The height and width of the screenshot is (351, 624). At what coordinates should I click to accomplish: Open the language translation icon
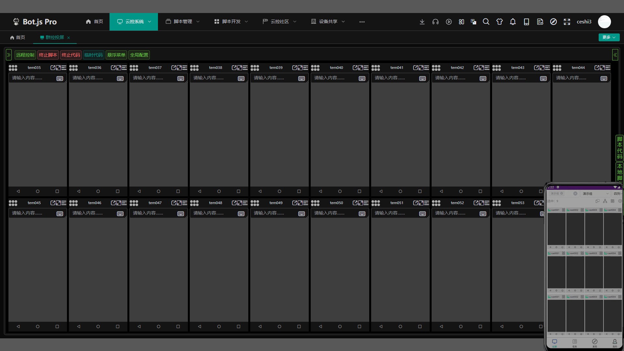pos(474,22)
